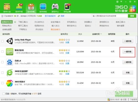
Task: Open the 设置 settings gear icon
Action: 121,100
